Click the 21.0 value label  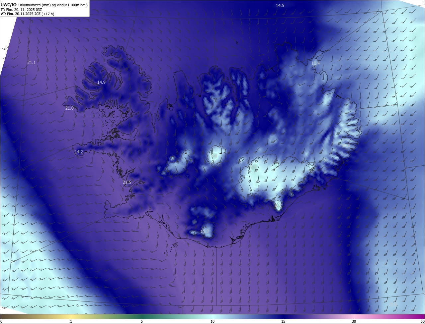point(69,108)
